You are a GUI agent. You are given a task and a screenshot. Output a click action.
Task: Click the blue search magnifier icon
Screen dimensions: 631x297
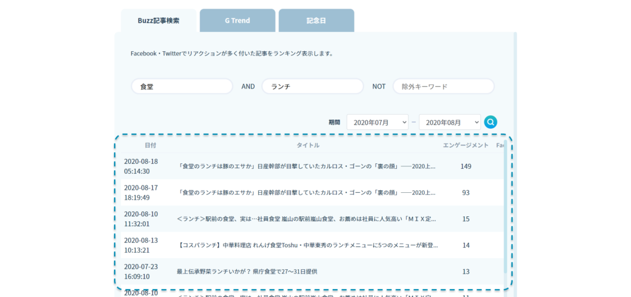[491, 122]
